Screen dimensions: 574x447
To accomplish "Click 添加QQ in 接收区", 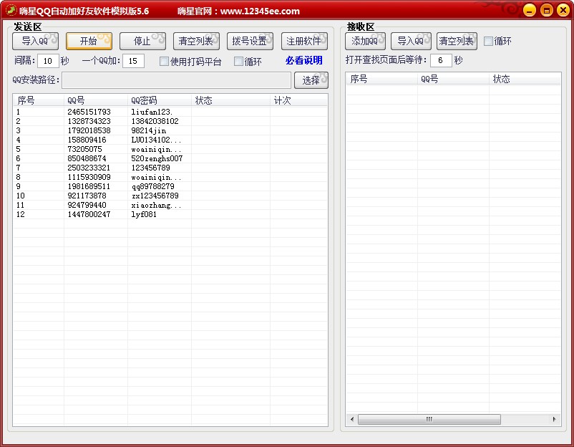I will (x=365, y=41).
